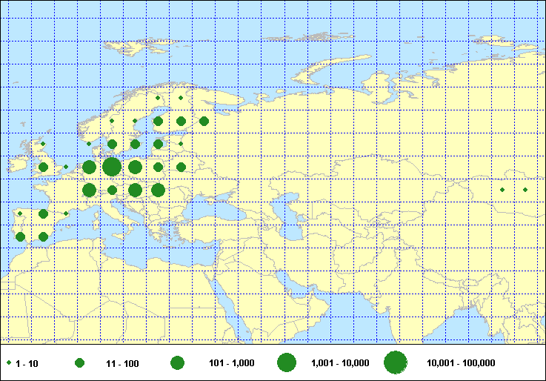The image size is (546, 381).
Task: Click the "11 - 100" legend label
Action: 122,363
